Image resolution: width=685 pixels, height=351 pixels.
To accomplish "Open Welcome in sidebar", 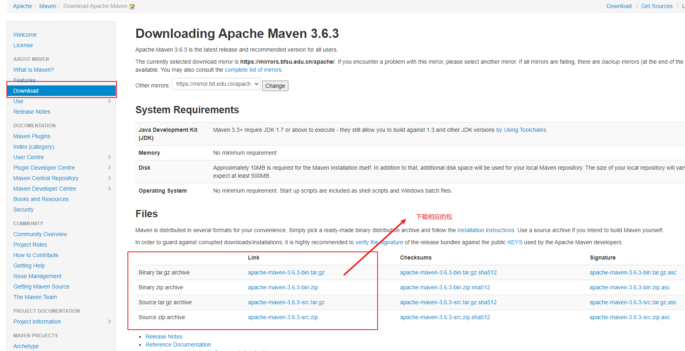I will 25,35.
